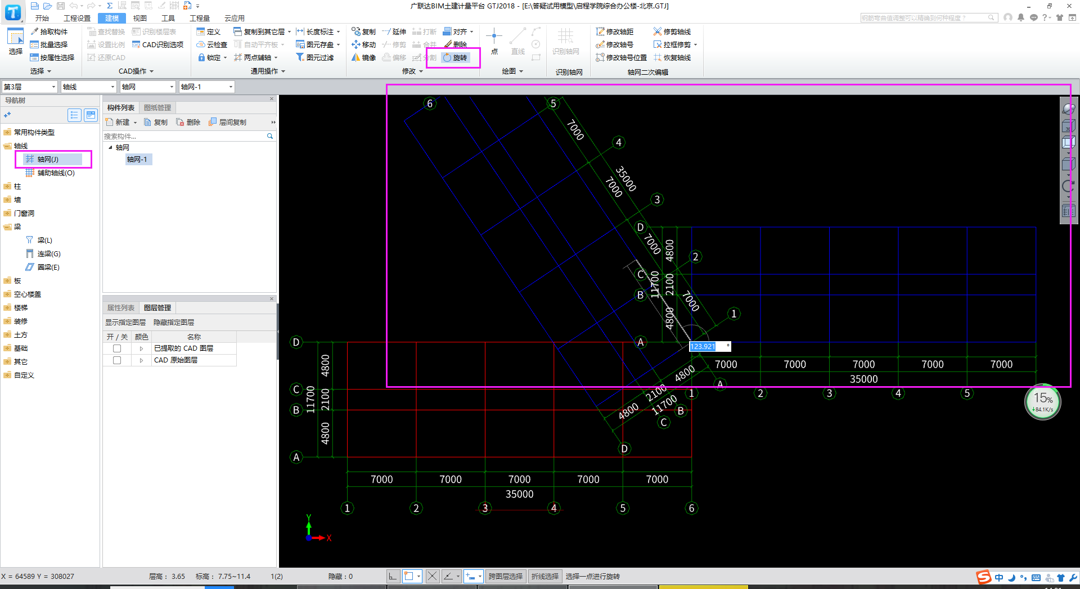Select 梁(L) in navigation tree
This screenshot has width=1080, height=589.
39,240
